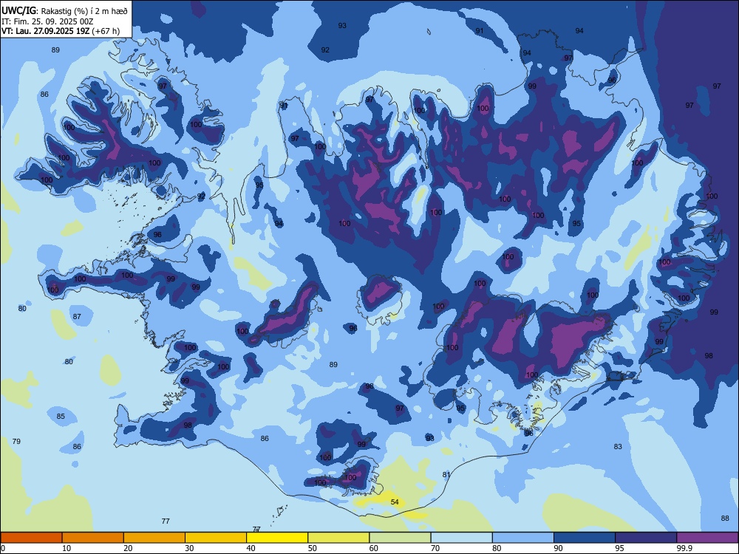Click the valid time 'VT: Lau. 27.09.2025 19Z'
Image resolution: width=739 pixels, height=554 pixels.
pos(46,31)
